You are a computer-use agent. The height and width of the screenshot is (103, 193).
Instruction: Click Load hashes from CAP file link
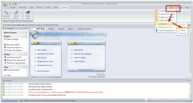click(45, 54)
